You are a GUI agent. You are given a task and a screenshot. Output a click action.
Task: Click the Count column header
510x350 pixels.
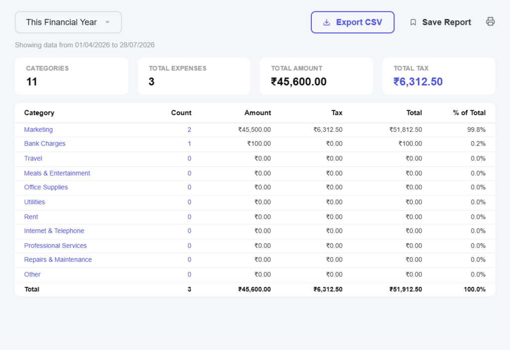(x=181, y=113)
